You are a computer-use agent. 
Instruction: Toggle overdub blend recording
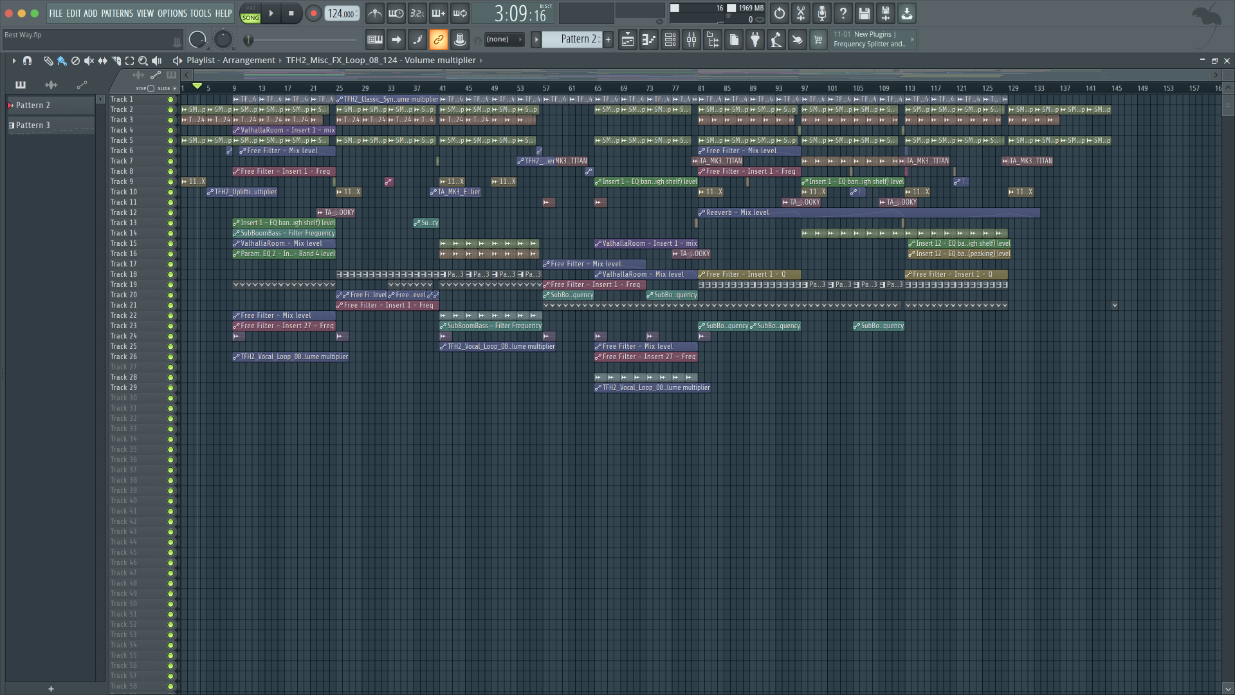[439, 13]
